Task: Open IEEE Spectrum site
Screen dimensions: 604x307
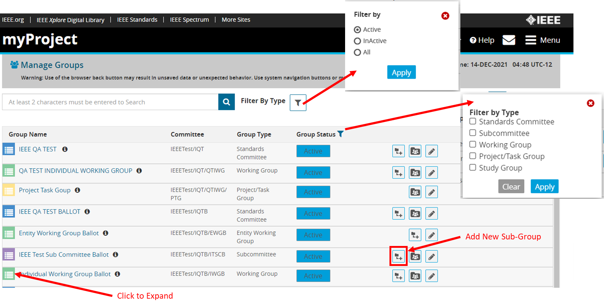Action: tap(189, 20)
